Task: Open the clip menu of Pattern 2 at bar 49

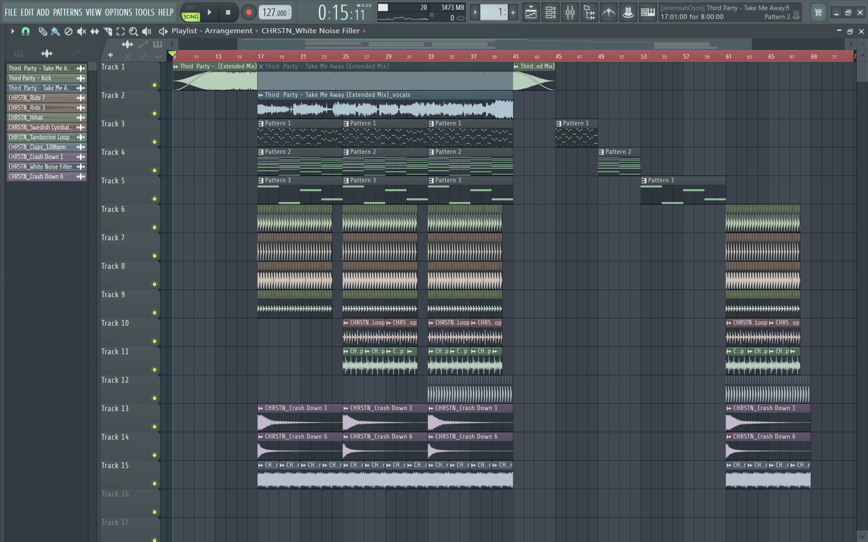Action: coord(601,152)
